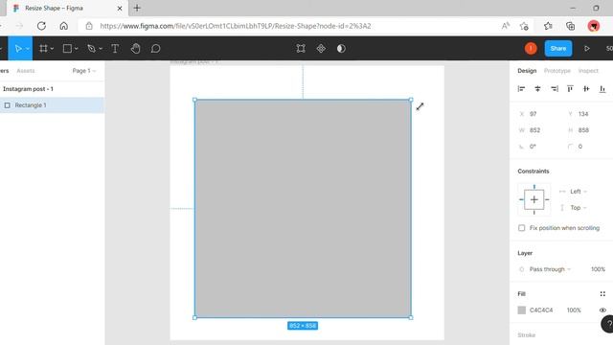Screen dimensions: 613x345
Task: Click the Share button
Action: click(x=557, y=49)
